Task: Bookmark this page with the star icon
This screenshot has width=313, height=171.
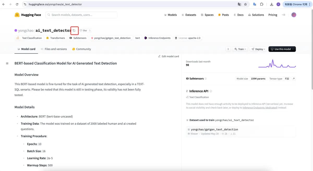Action: tap(245, 4)
